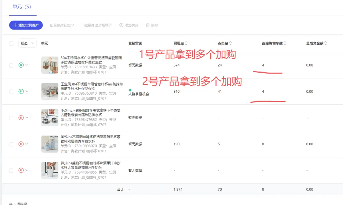Toggle the select-all checkbox in table header
343x205 pixels.
(x=11, y=43)
